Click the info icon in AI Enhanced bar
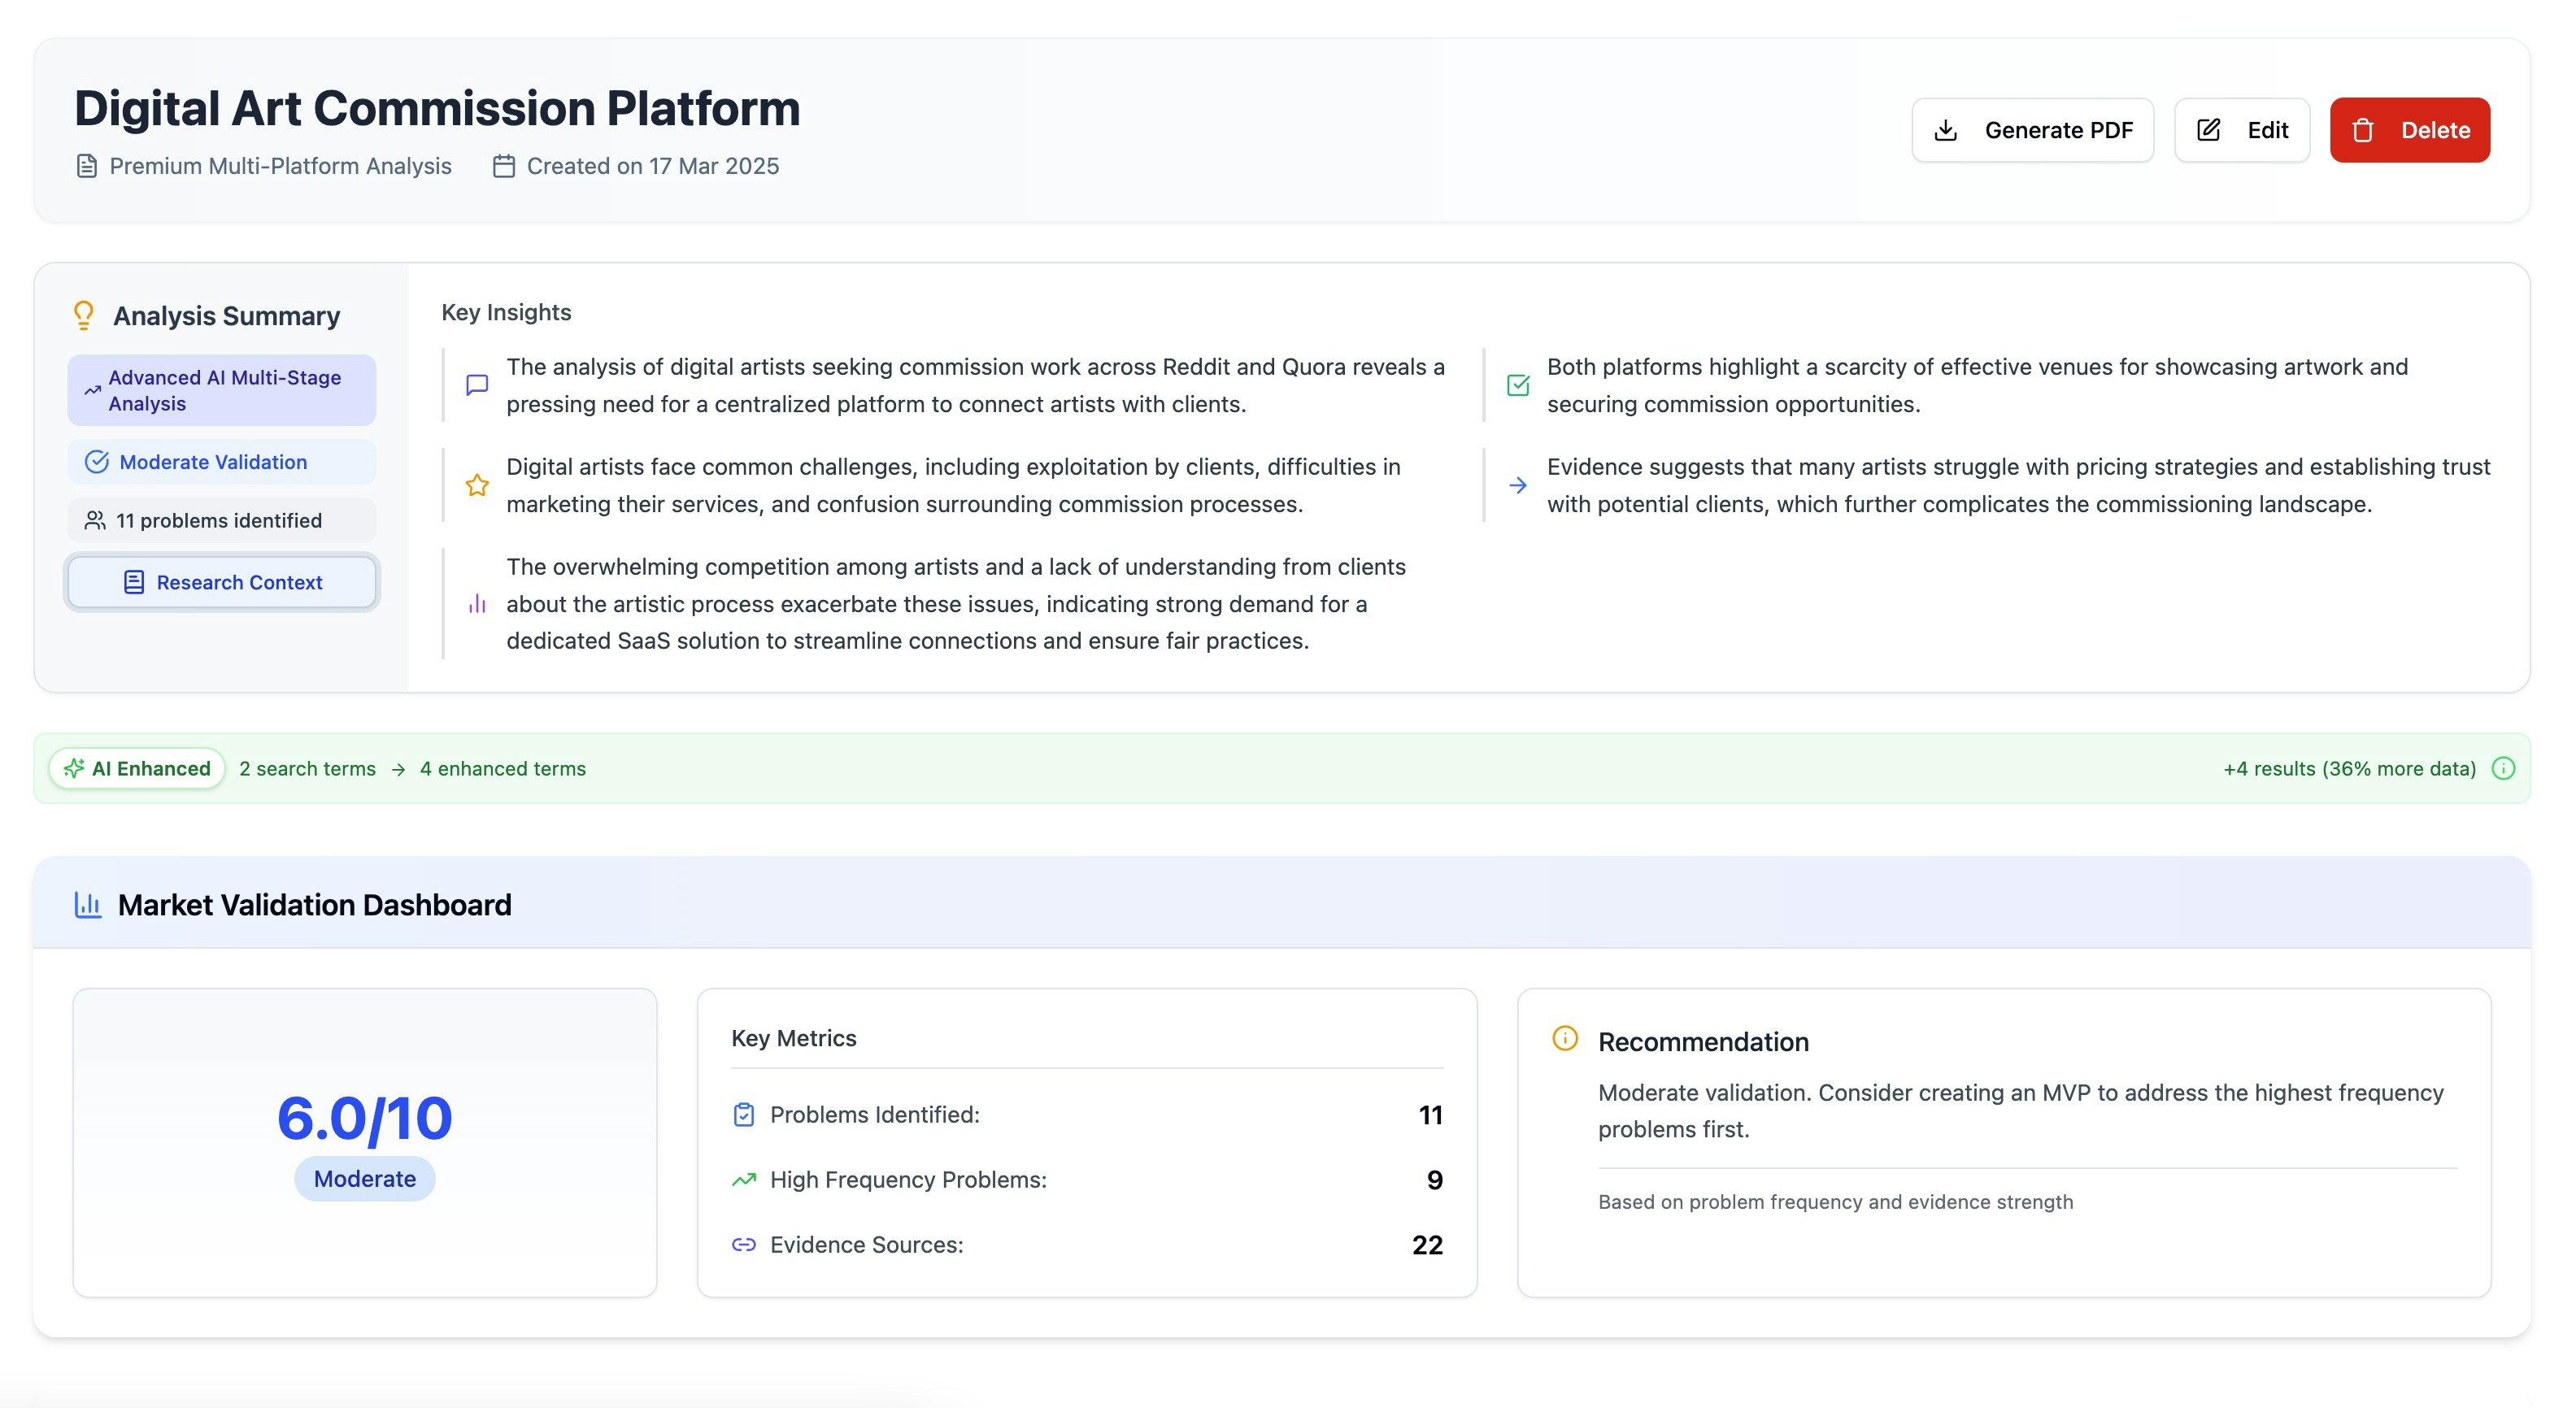Viewport: 2576px width, 1408px height. pyautogui.click(x=2503, y=768)
